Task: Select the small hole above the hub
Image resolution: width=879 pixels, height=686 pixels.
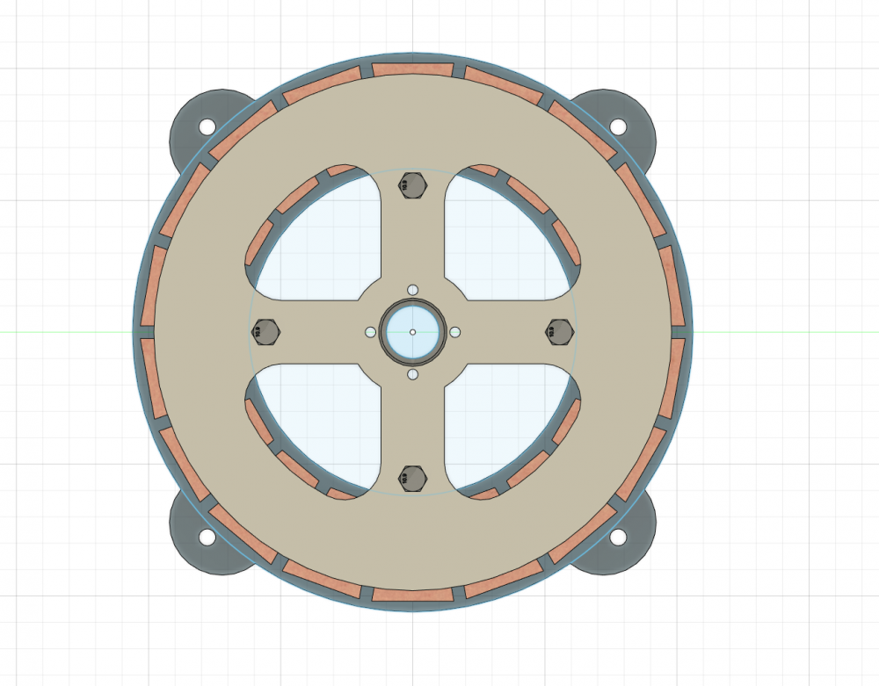Action: pos(412,290)
